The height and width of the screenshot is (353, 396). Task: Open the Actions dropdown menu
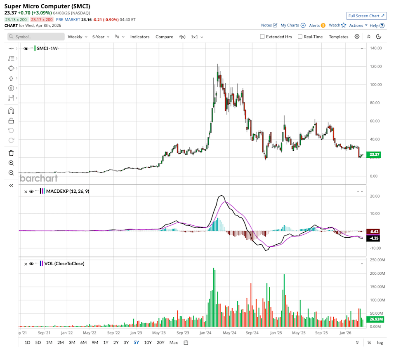tap(358, 26)
